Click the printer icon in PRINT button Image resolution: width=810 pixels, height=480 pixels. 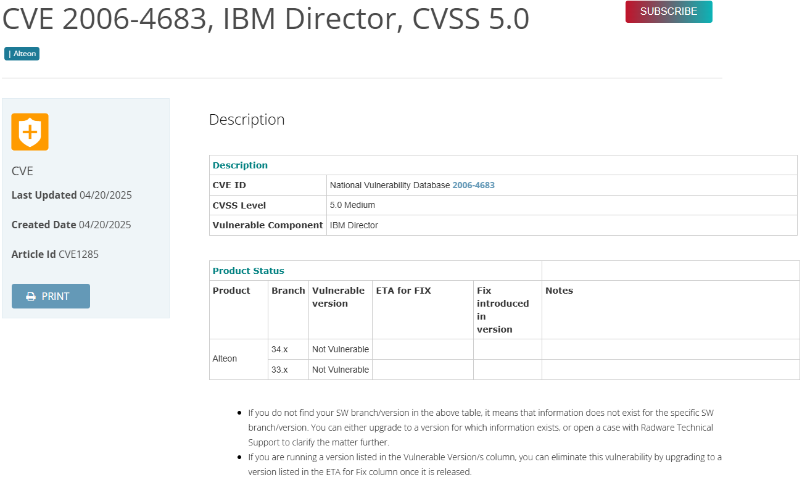point(31,296)
